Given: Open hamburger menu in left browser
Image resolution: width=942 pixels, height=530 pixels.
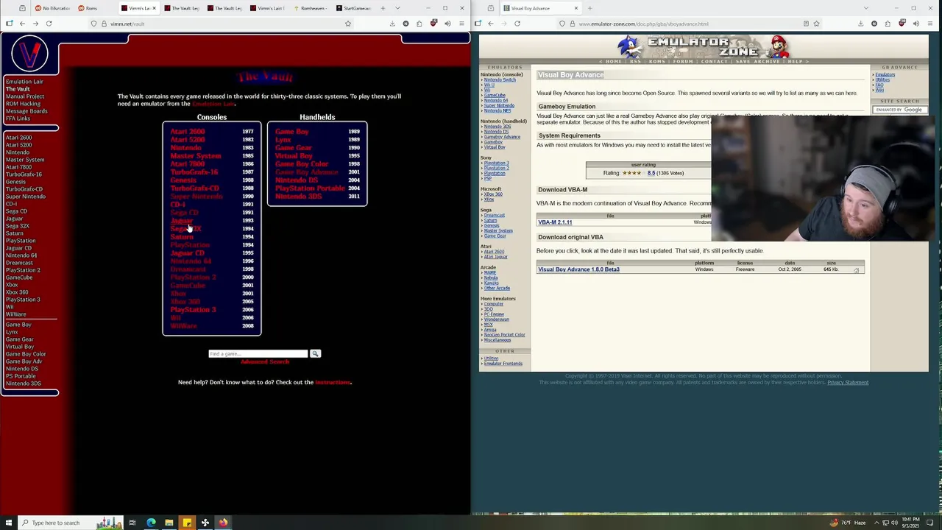Looking at the screenshot, I should pos(461,24).
